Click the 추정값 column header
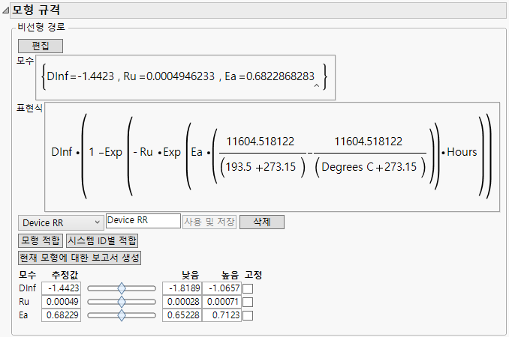The width and height of the screenshot is (509, 337). [65, 275]
